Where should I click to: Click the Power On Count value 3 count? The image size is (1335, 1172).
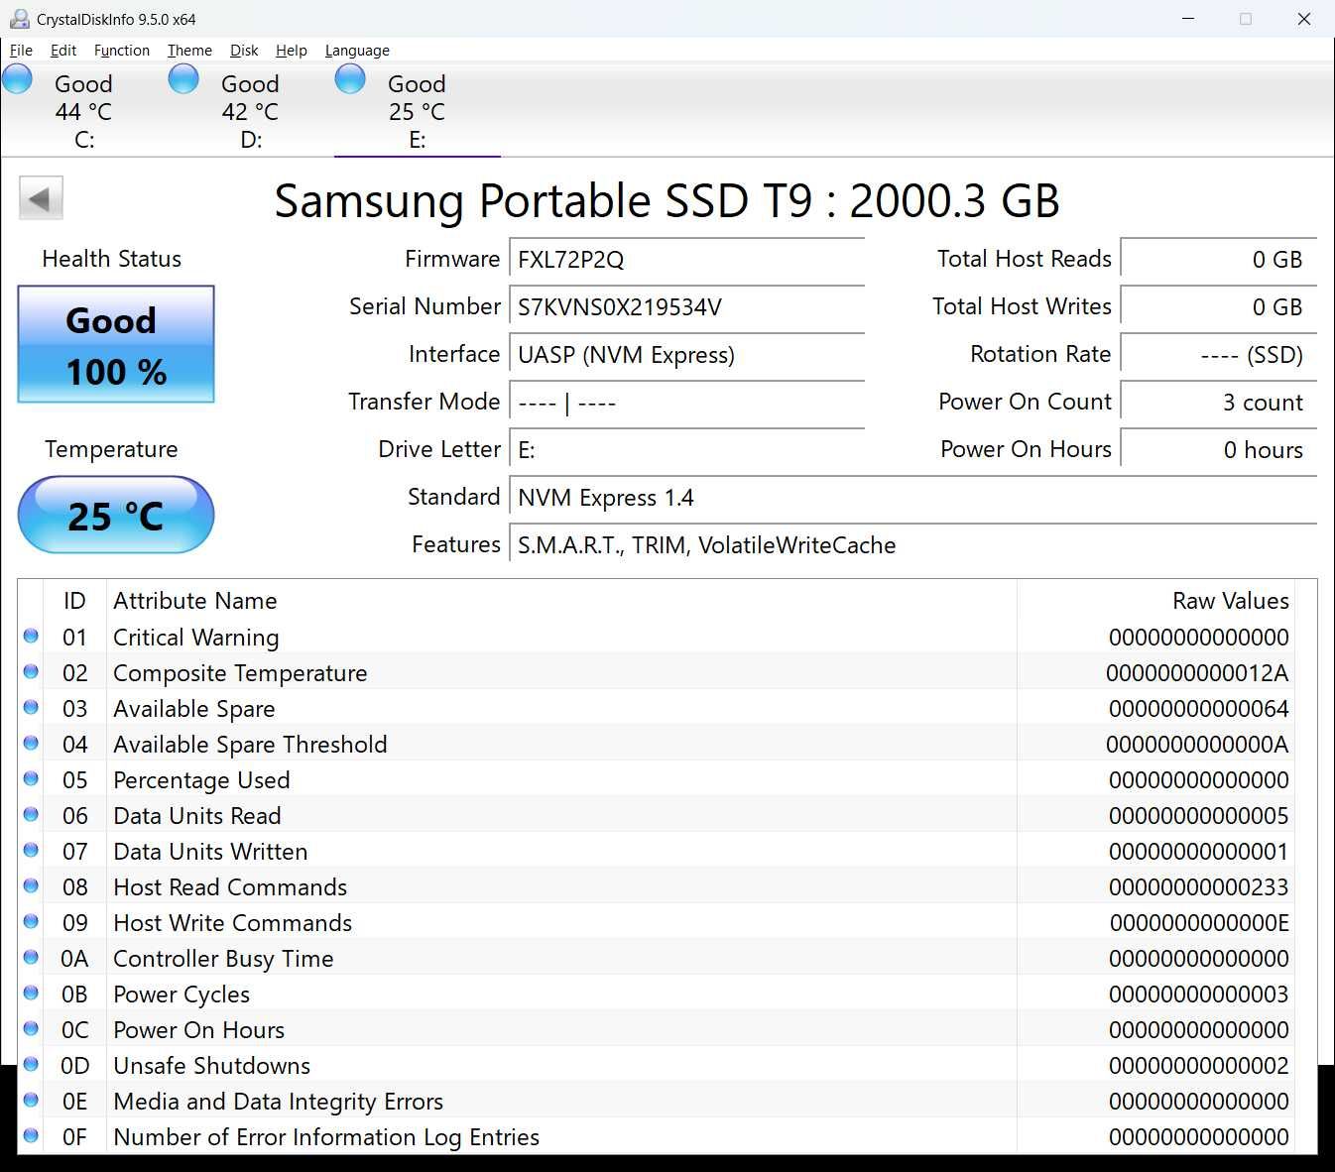[x=1219, y=403]
